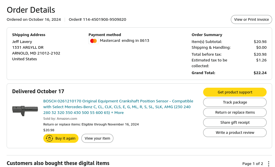
Task: Click the Mastercard logo icon
Action: (93, 41)
